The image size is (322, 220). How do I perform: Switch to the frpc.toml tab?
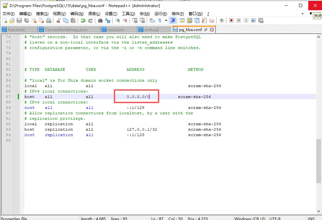[19, 29]
